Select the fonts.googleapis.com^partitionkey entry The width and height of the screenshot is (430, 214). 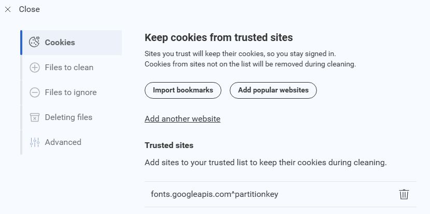(x=215, y=194)
